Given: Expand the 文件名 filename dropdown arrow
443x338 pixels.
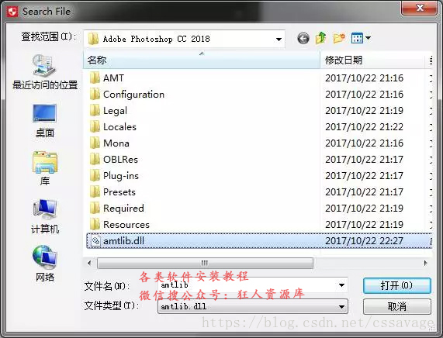Looking at the screenshot, I should [x=341, y=285].
